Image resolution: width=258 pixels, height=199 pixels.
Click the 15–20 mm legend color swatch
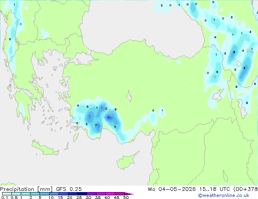tap(63, 194)
